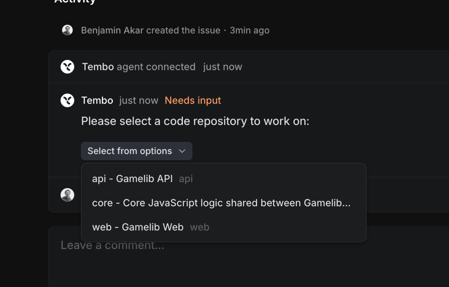Screen dimensions: 449x287
Task: Click the 'Leave a comment' input field
Action: click(x=113, y=245)
